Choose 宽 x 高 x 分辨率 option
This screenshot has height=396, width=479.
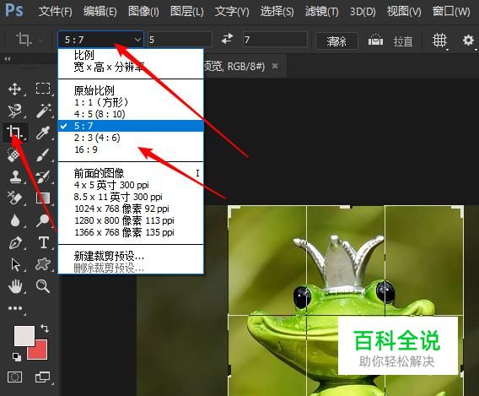[x=131, y=67]
